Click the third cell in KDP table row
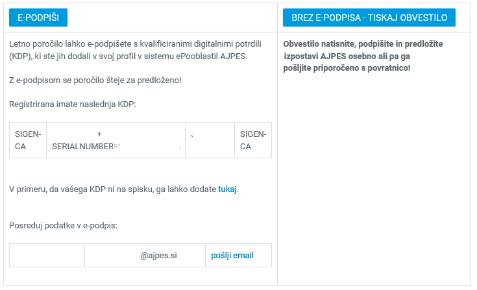 pyautogui.click(x=210, y=140)
